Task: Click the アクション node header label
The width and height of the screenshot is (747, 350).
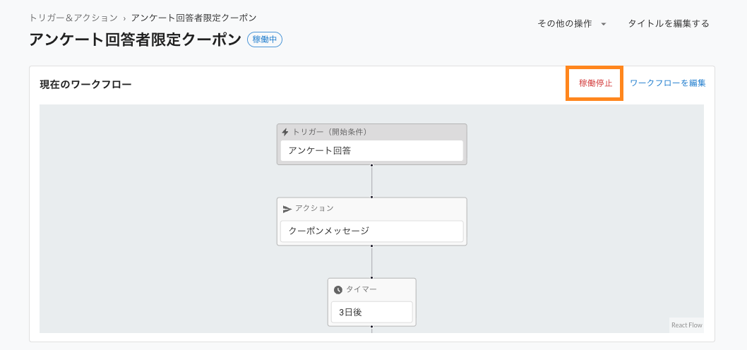Action: click(x=314, y=208)
